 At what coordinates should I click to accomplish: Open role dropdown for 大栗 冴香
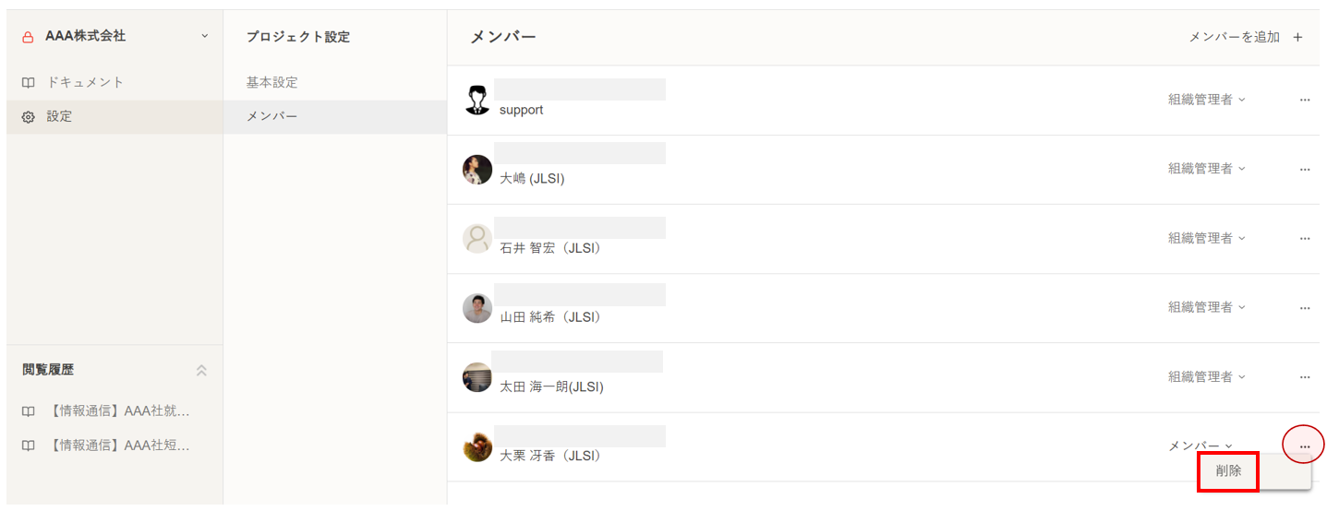(x=1200, y=446)
